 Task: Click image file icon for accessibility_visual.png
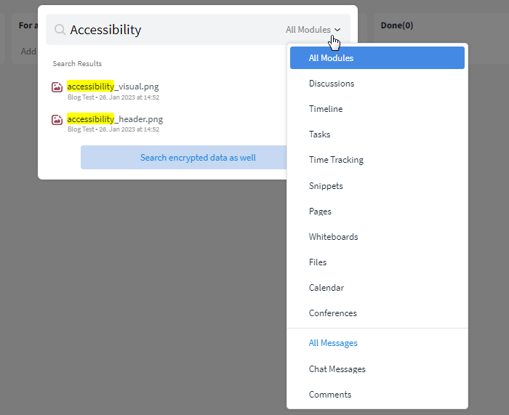tap(57, 87)
